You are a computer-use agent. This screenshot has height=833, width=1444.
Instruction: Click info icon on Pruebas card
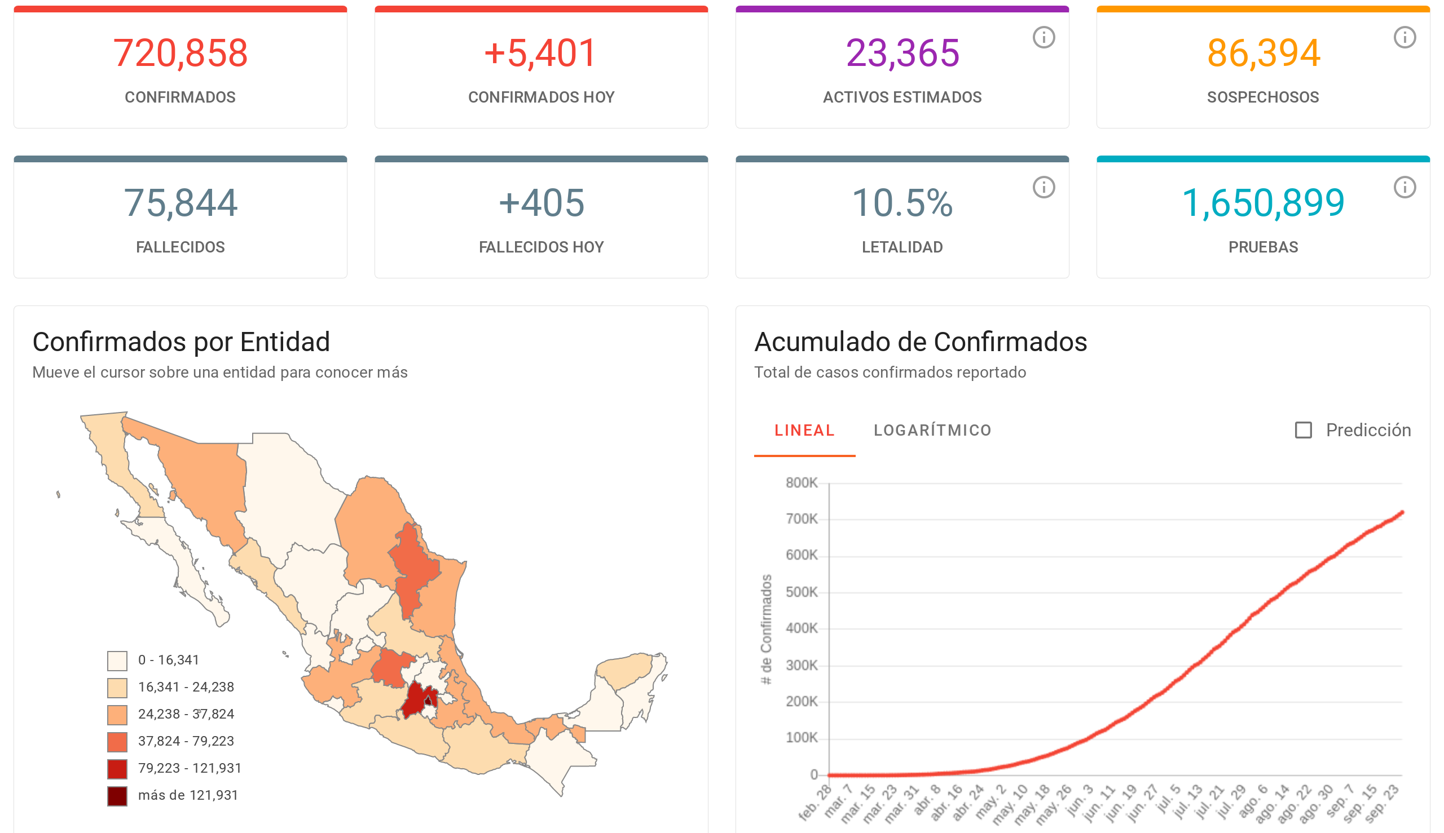[x=1404, y=188]
